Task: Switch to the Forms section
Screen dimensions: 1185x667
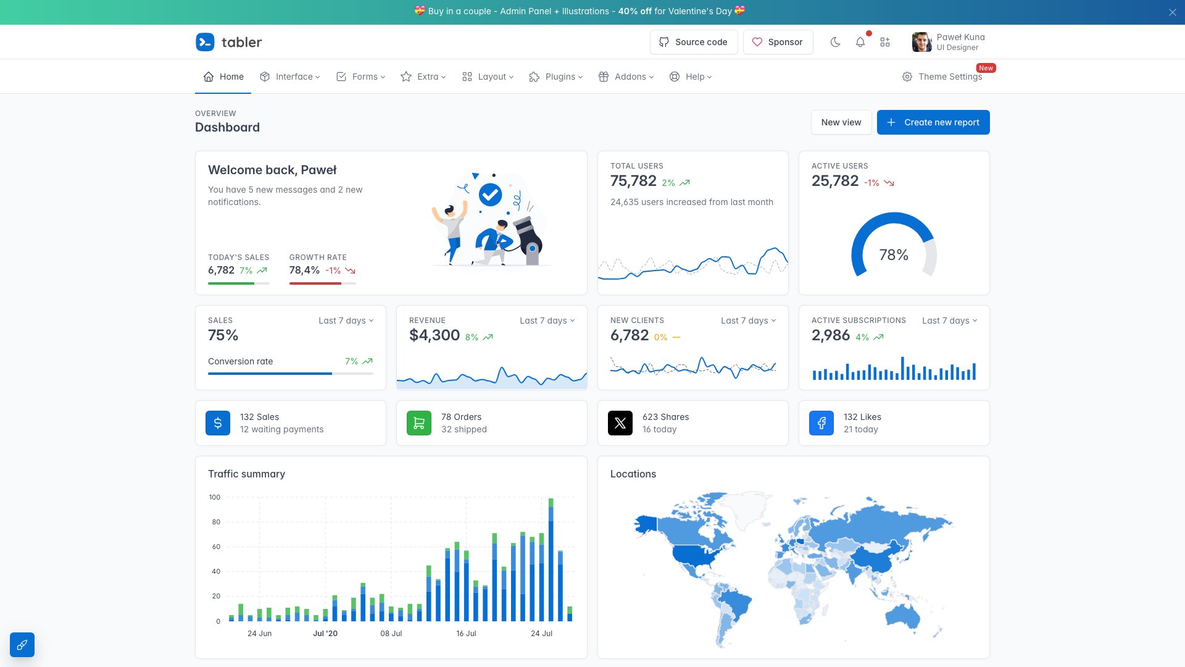Action: pos(360,77)
